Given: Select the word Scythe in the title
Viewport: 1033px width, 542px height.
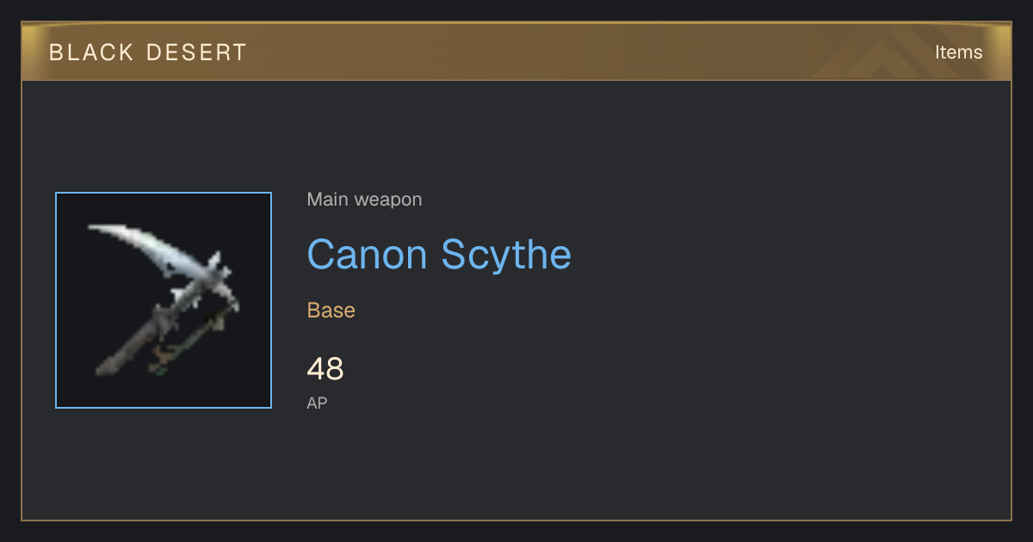Looking at the screenshot, I should pyautogui.click(x=506, y=256).
